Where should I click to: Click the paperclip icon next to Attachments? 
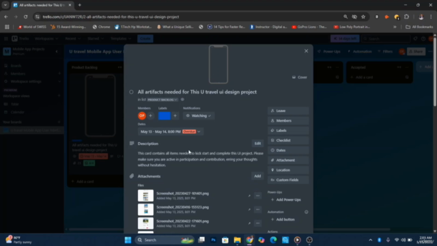point(132,176)
